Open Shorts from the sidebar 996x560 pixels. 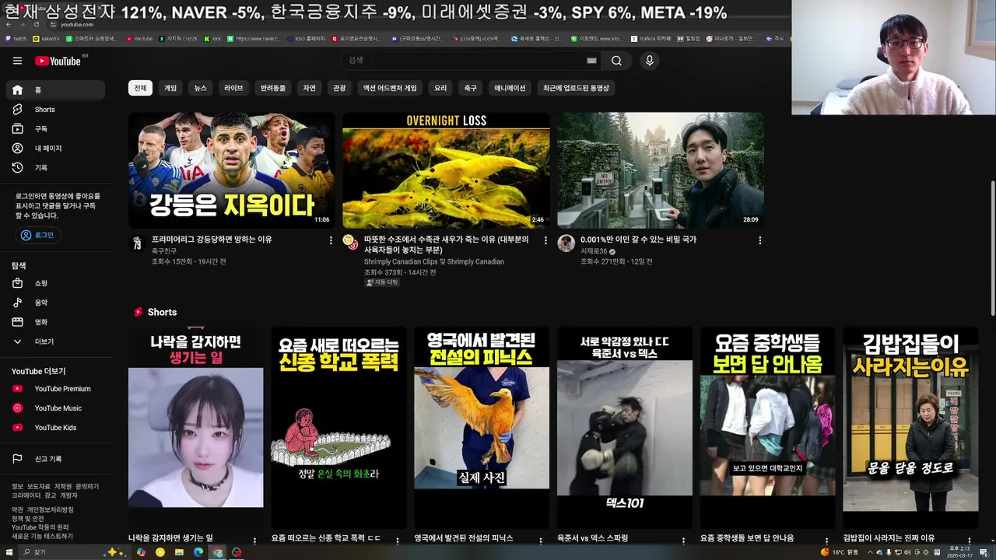click(x=56, y=110)
